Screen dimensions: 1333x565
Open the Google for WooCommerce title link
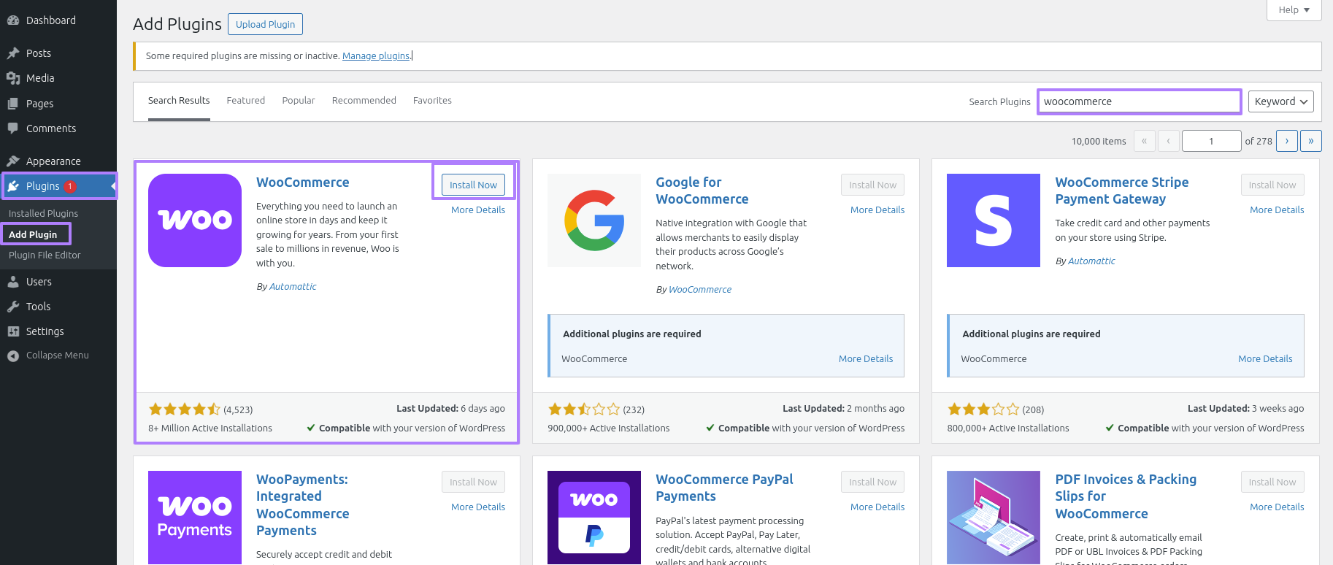[x=702, y=191]
